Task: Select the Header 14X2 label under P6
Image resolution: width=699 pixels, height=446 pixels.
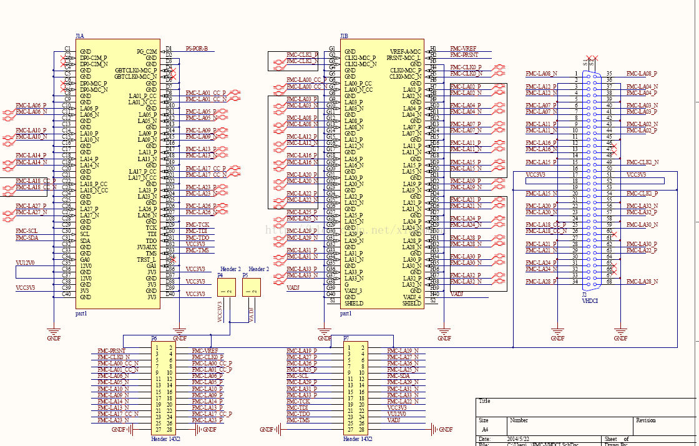Action: click(165, 439)
